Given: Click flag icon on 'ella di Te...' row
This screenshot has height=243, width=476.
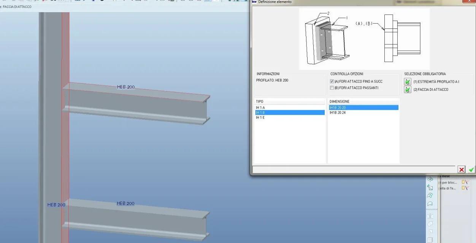Looking at the screenshot, I should click(467, 188).
